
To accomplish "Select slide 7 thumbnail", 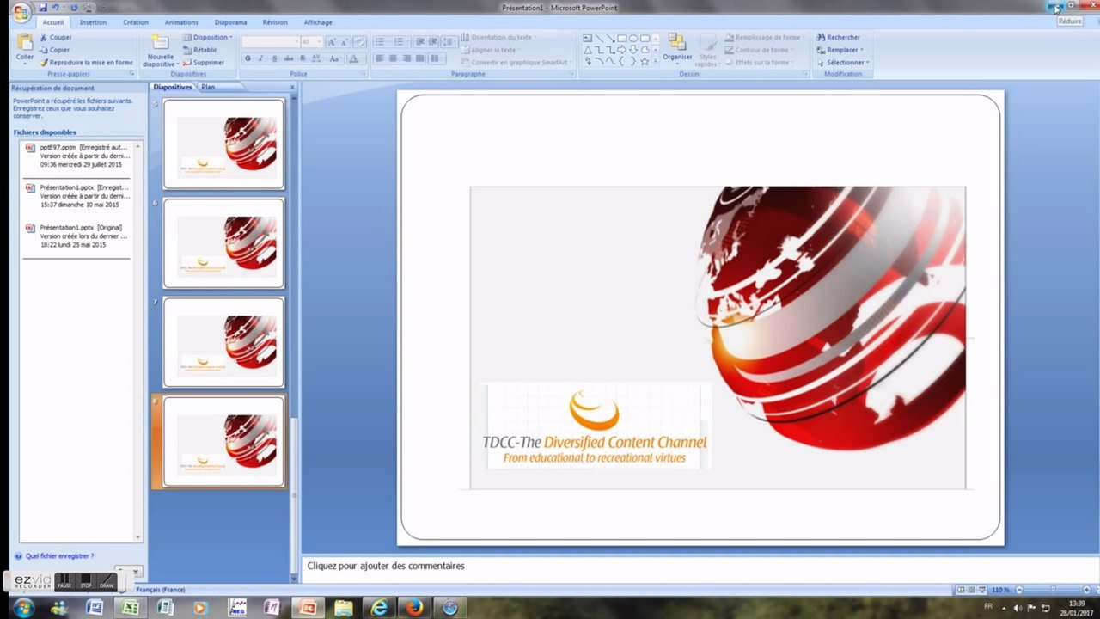I will 223,342.
